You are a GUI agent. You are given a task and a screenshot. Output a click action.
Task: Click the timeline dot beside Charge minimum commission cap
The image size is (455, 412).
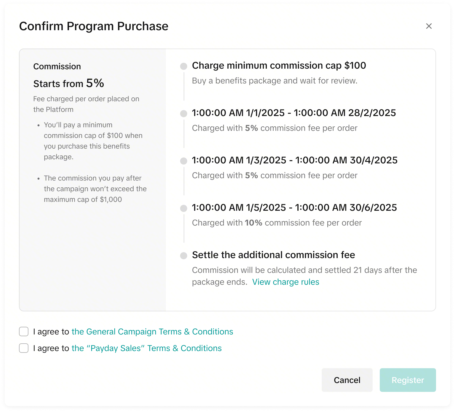coord(184,66)
